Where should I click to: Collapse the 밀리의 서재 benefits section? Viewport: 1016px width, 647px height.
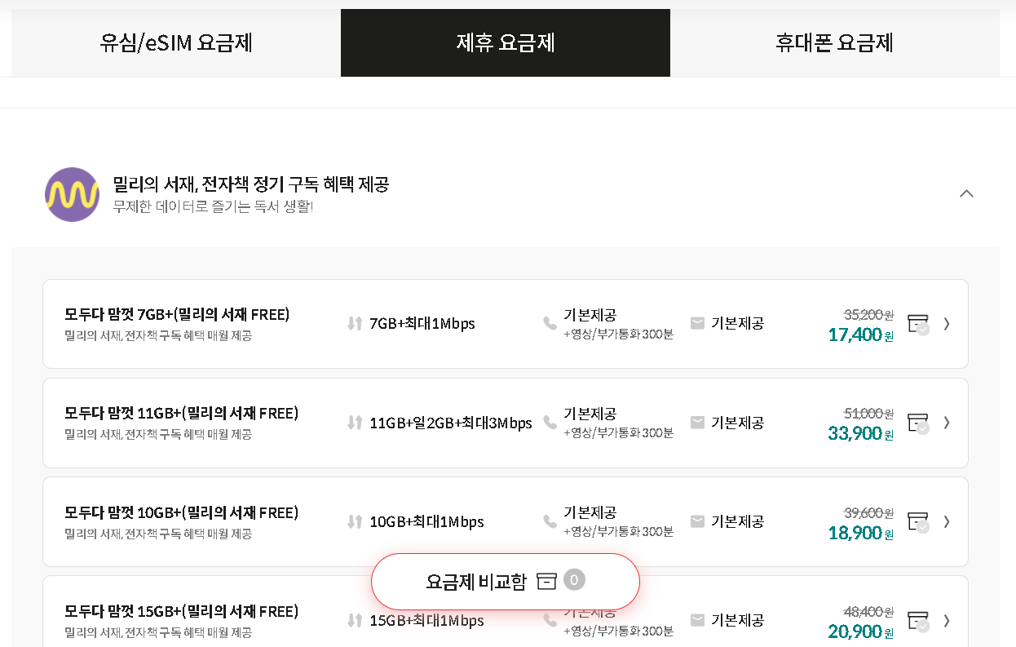[966, 194]
